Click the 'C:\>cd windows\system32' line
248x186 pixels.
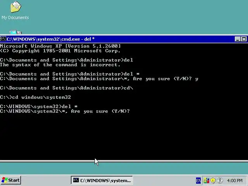click(35, 97)
